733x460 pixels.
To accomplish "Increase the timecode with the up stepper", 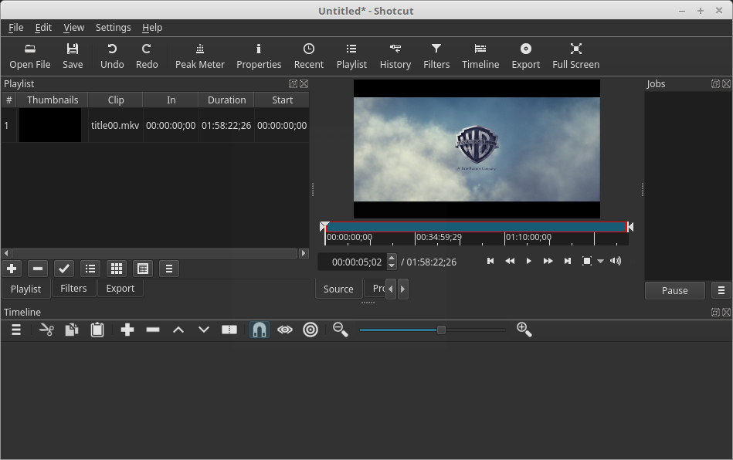I will (392, 258).
